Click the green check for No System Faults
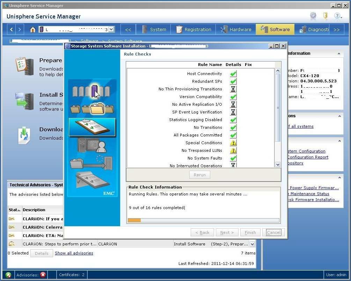Viewport: 351px width, 281px height. point(233,158)
